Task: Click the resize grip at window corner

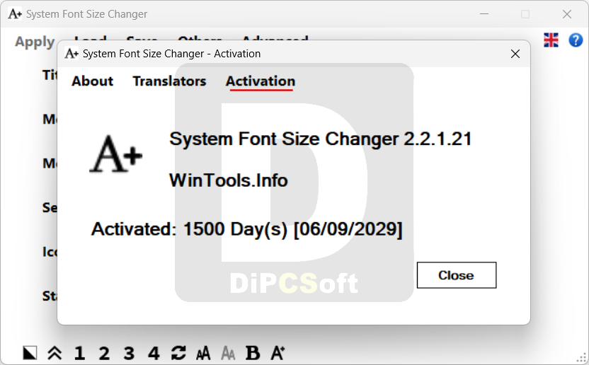Action: click(582, 358)
